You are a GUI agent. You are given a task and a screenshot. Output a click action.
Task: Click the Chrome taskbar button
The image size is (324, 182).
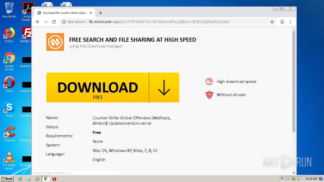tap(46, 179)
